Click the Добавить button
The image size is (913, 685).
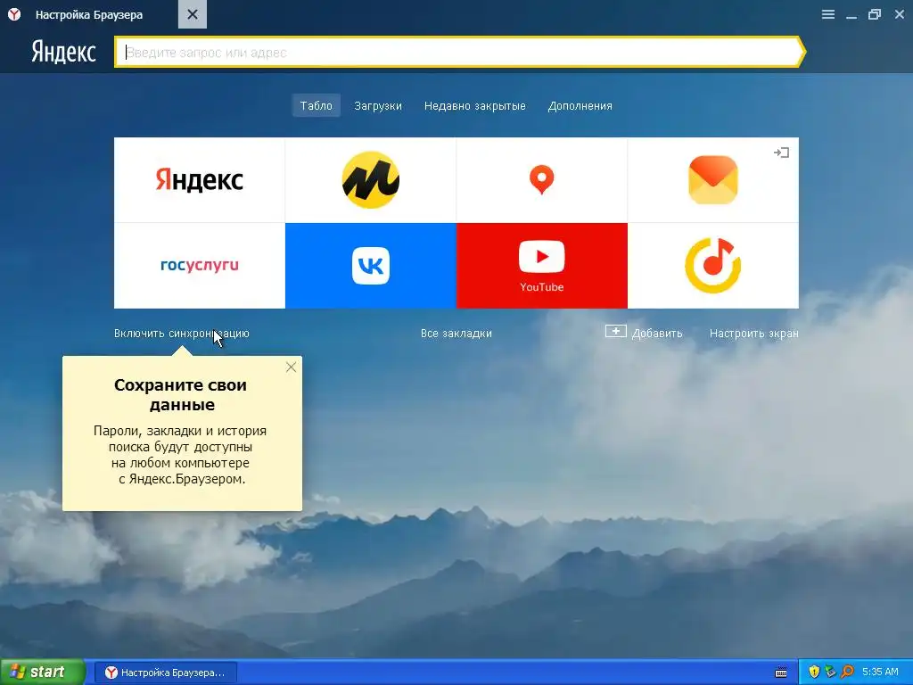[644, 333]
